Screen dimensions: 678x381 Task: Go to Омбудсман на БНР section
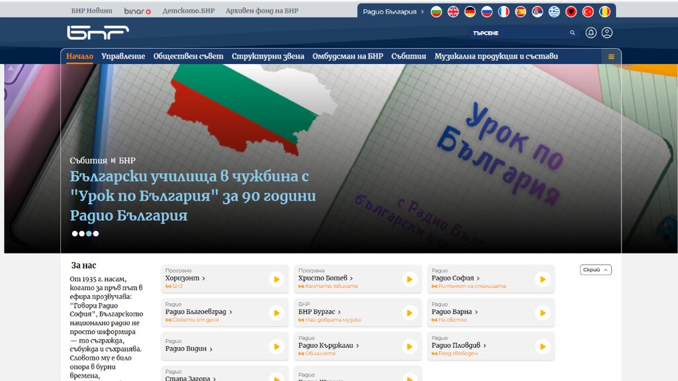(348, 56)
